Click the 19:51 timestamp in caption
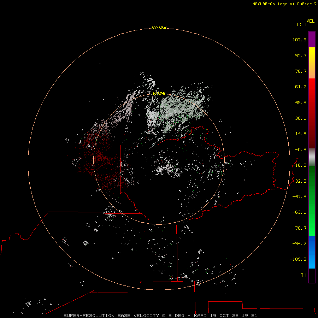 pyautogui.click(x=251, y=316)
